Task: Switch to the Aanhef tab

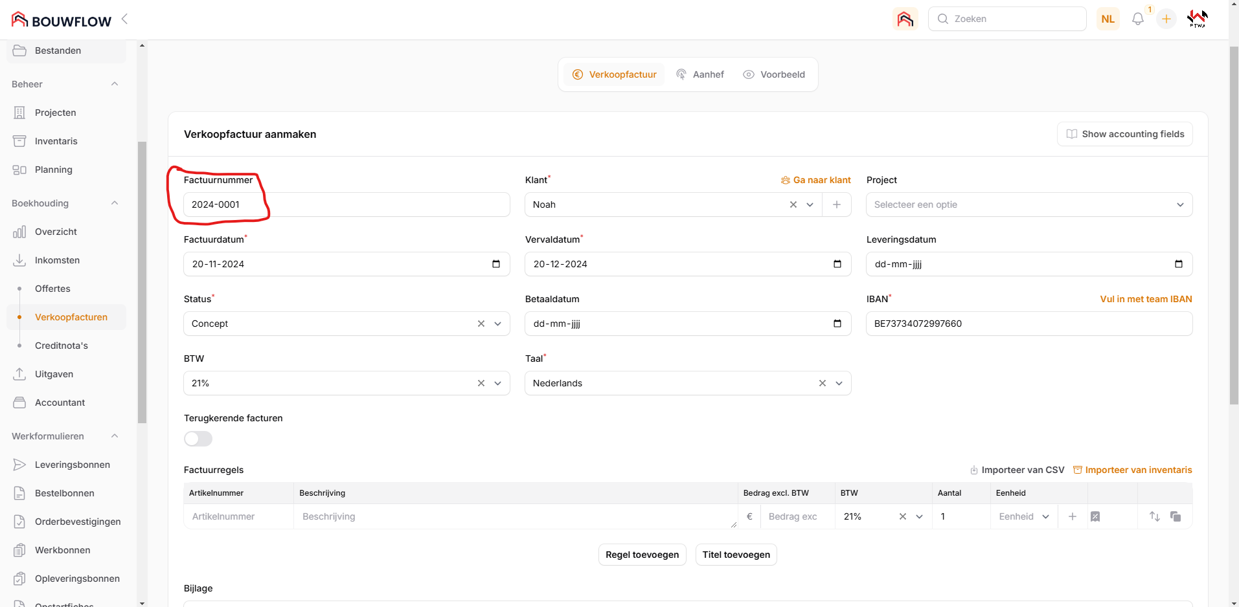Action: 700,74
